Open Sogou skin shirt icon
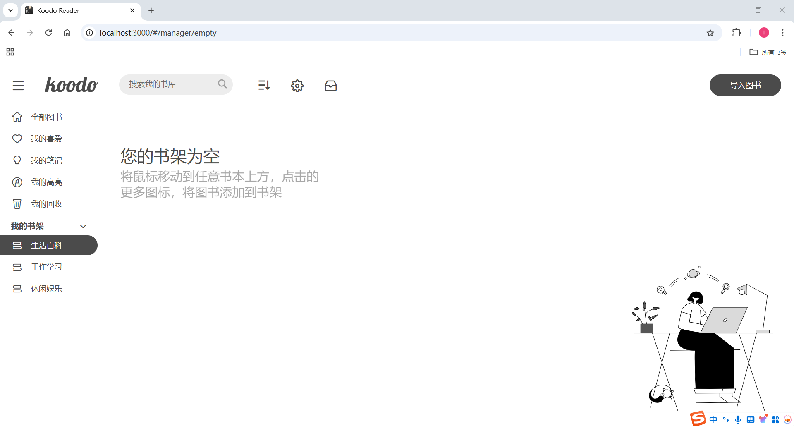Screen dimensions: 794x426 pyautogui.click(x=763, y=419)
